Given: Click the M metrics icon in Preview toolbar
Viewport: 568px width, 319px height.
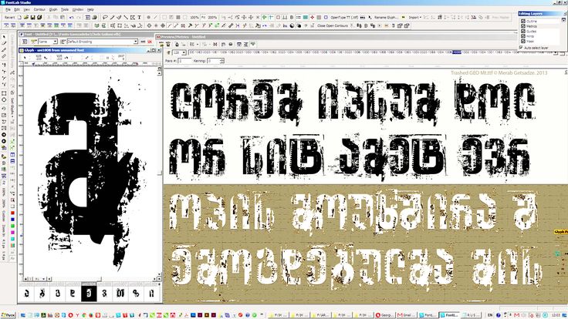Looking at the screenshot, I should pyautogui.click(x=215, y=44).
